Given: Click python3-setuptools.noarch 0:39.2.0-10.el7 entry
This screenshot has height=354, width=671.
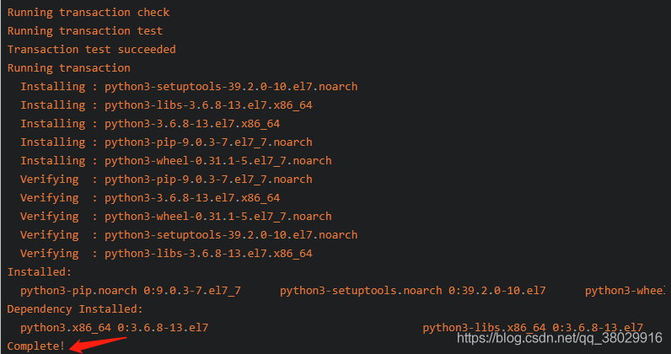Looking at the screenshot, I should coord(413,291).
